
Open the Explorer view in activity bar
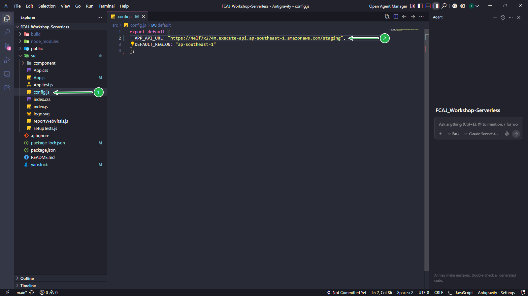7,18
